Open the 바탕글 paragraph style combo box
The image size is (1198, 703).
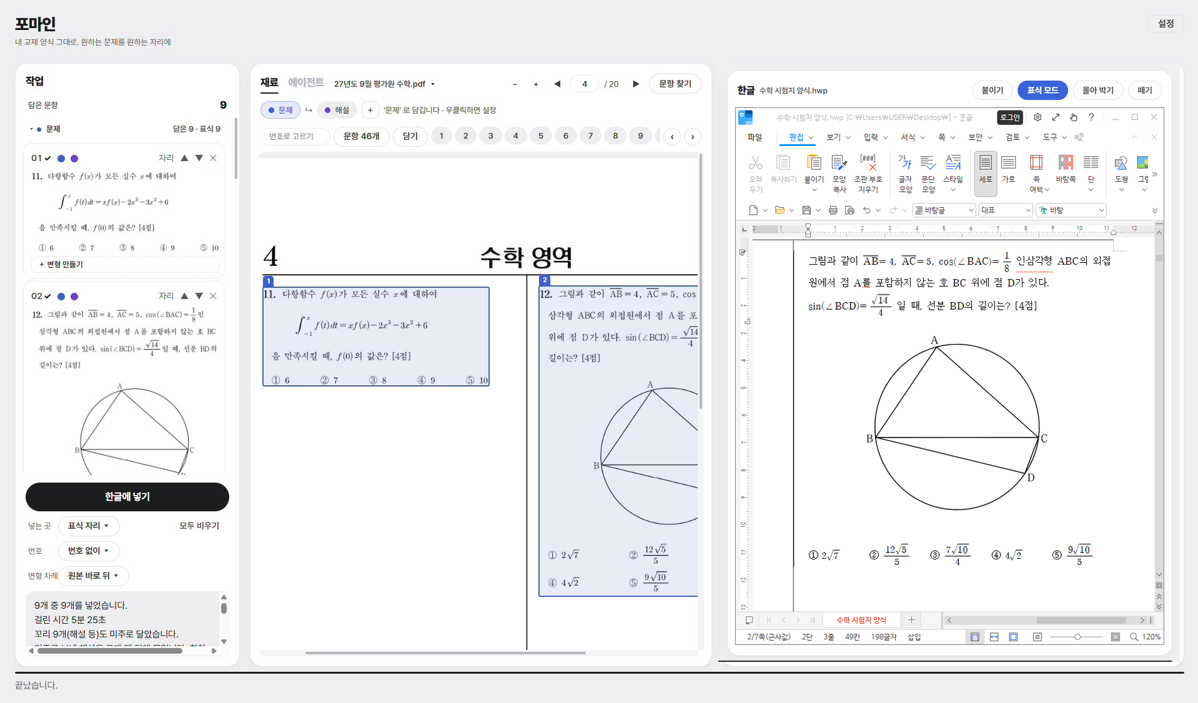944,210
